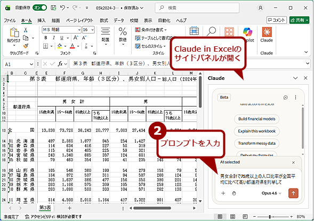Switch to the ページレイアウト tab
Screen dimensions: 314x221
[80, 20]
